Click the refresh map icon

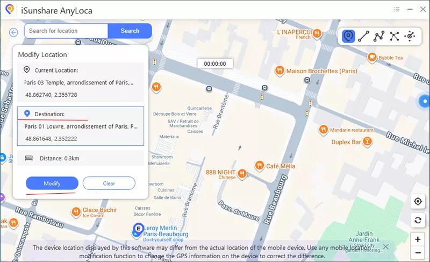coord(418,220)
